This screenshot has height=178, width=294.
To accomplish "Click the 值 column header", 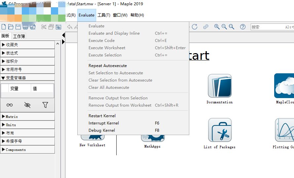I will (42, 89).
